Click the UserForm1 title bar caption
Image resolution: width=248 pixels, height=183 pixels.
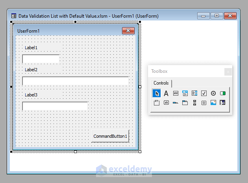click(28, 31)
